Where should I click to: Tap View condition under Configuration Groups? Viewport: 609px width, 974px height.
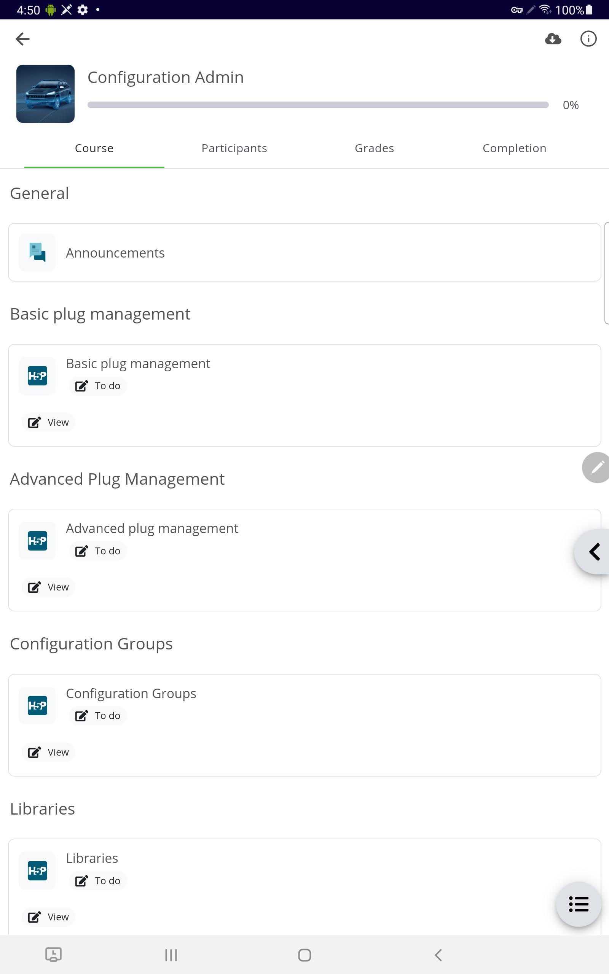49,752
